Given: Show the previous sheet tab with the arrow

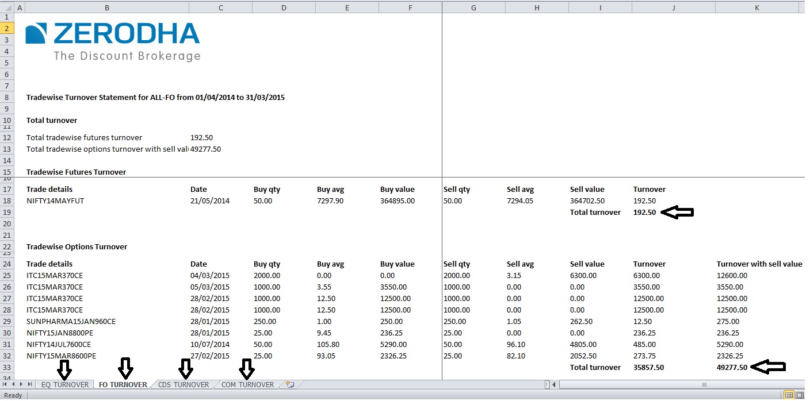Looking at the screenshot, I should (14, 384).
